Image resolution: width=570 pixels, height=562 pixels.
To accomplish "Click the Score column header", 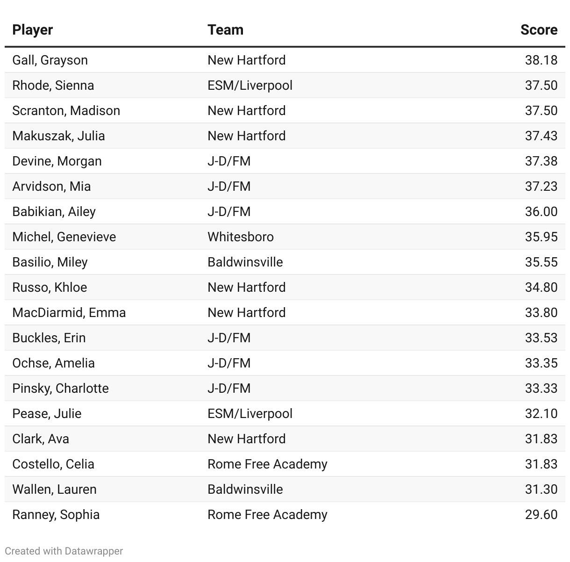I will tap(538, 30).
